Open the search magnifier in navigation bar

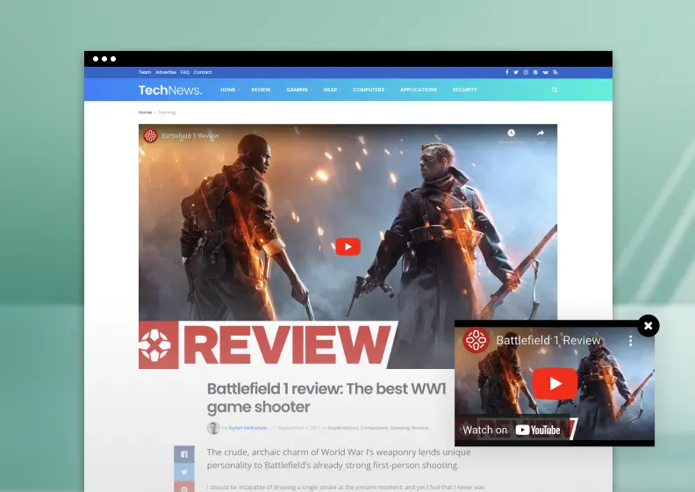tap(555, 90)
